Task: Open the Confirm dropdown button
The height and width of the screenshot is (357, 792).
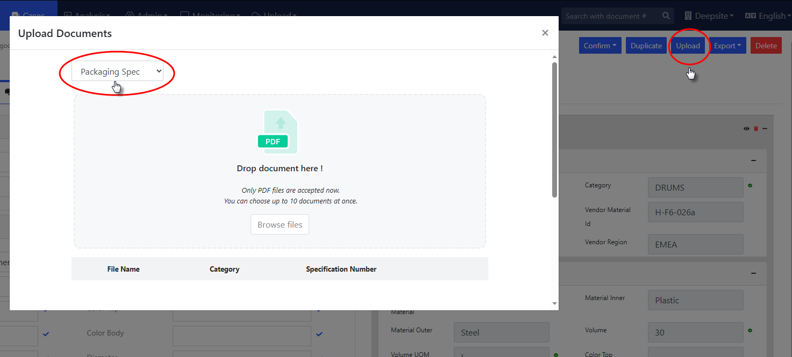Action: (x=600, y=46)
